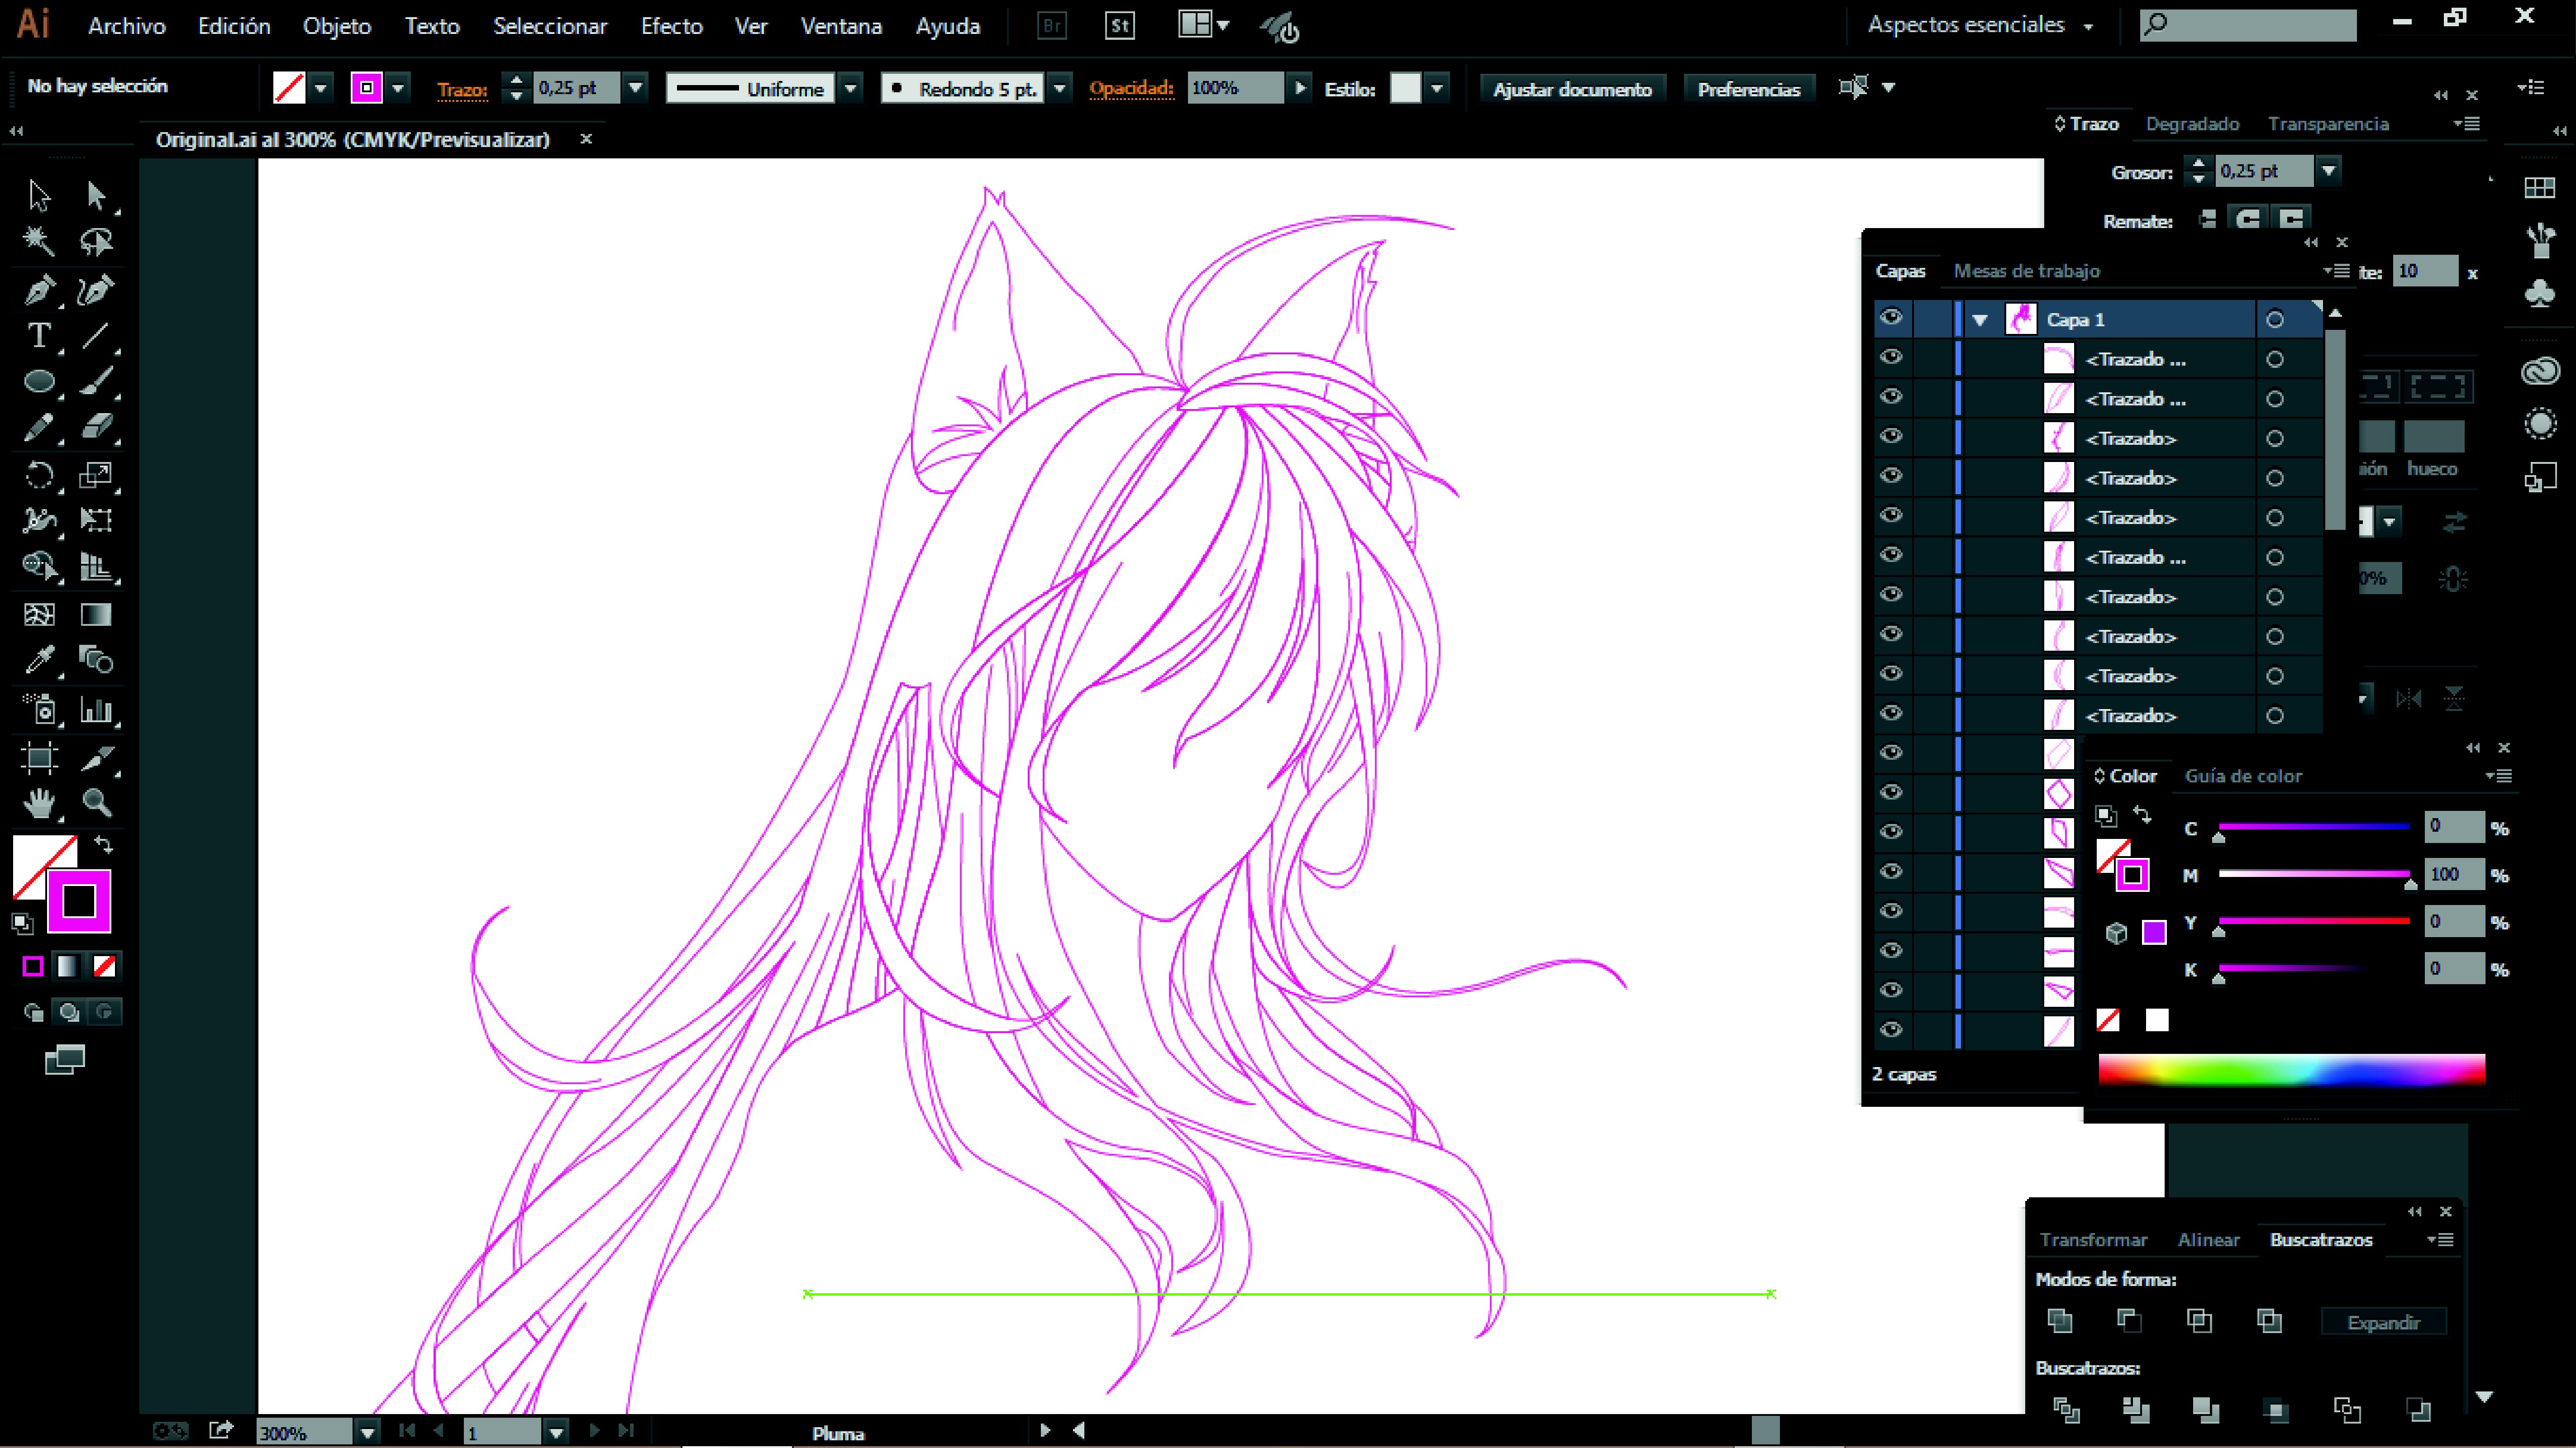Choose the Magic Wand tool

click(39, 241)
